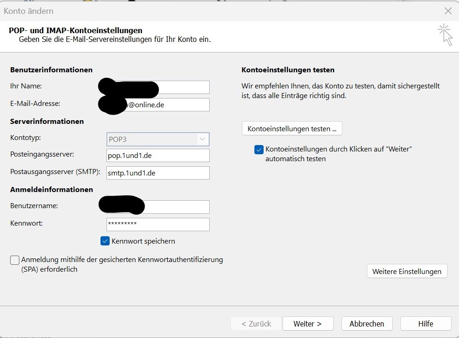This screenshot has width=459, height=338.
Task: Click the Konto ändern window title
Action: 29,11
